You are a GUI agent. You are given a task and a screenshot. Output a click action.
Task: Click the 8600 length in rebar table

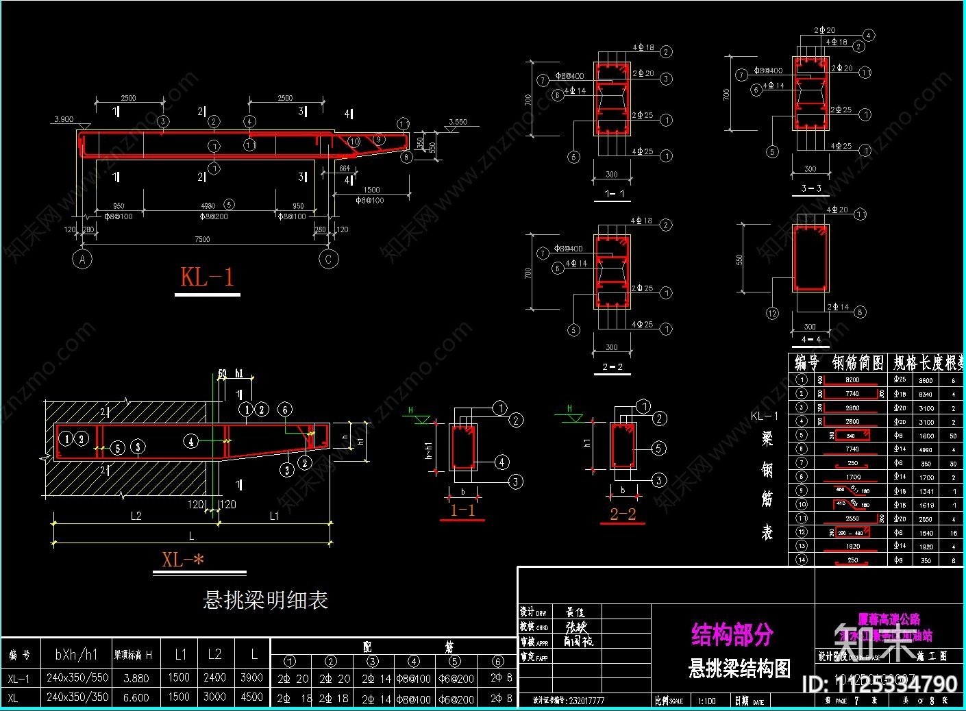926,380
